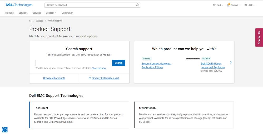This screenshot has height=134, width=263.
Task: Click the Service Tag search input box
Action: click(x=74, y=63)
